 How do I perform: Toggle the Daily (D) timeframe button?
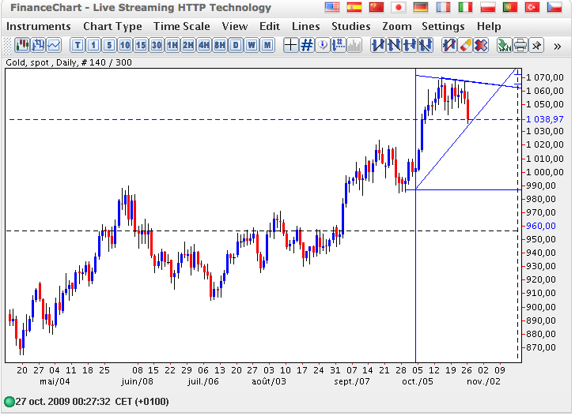(236, 45)
